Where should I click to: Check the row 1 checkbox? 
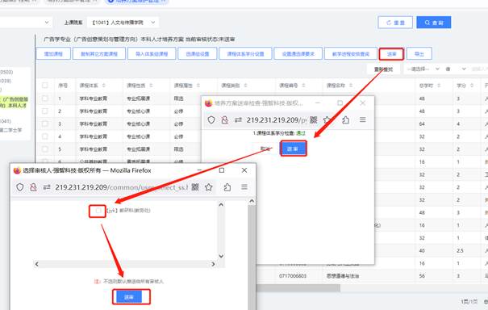(45, 98)
